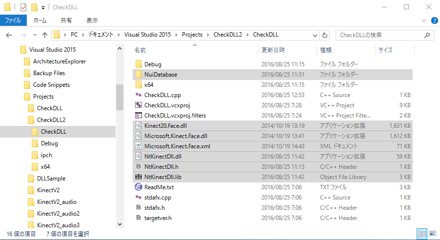Sort files by the 更新日時 column header
The width and height of the screenshot is (440, 240).
[x=273, y=50]
